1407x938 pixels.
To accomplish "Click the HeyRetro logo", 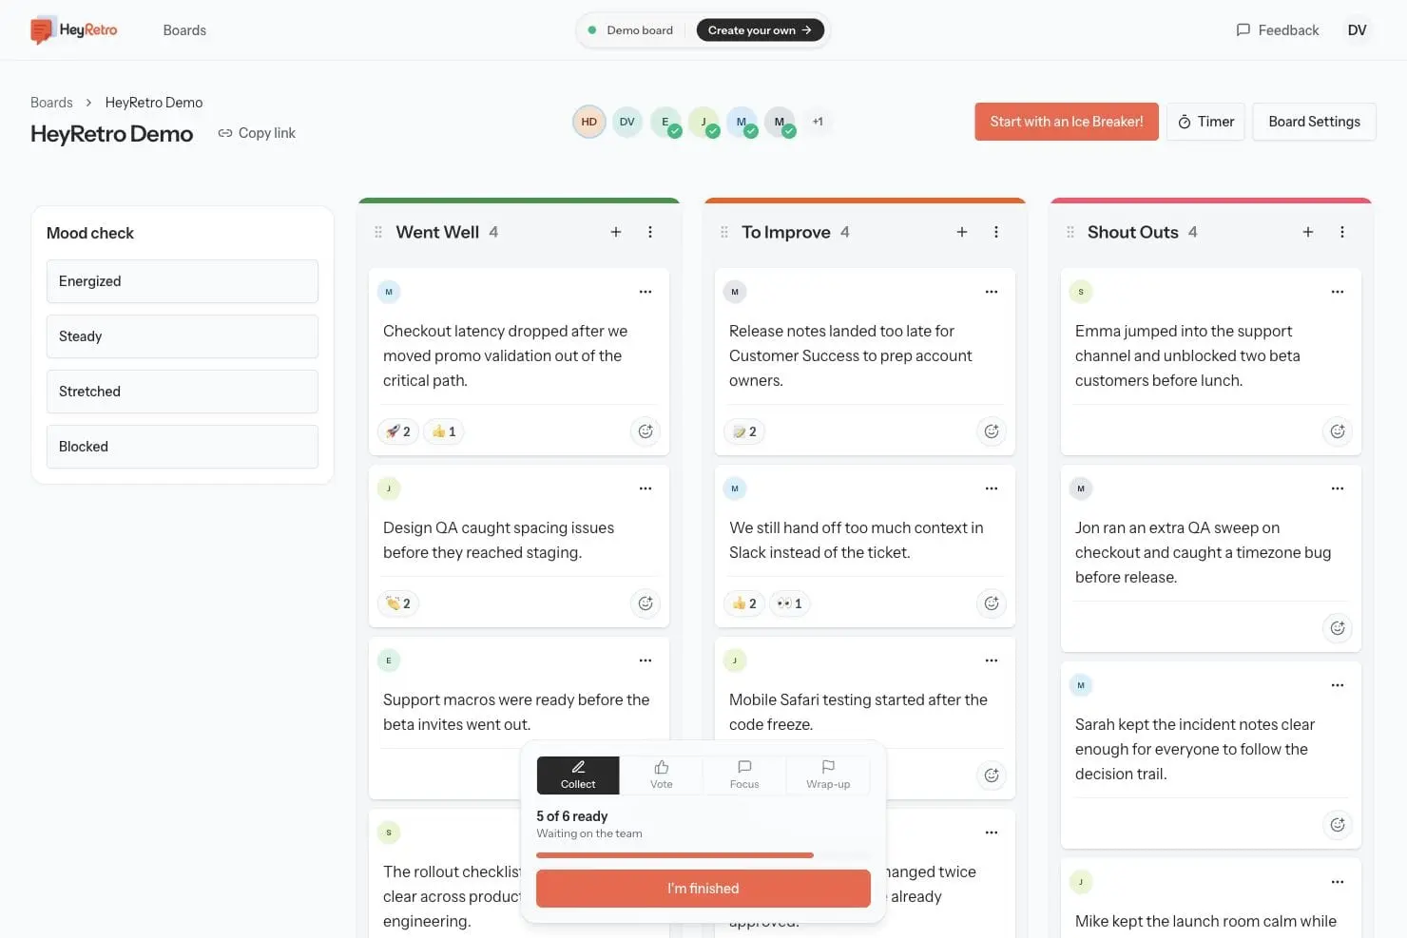I will point(74,29).
